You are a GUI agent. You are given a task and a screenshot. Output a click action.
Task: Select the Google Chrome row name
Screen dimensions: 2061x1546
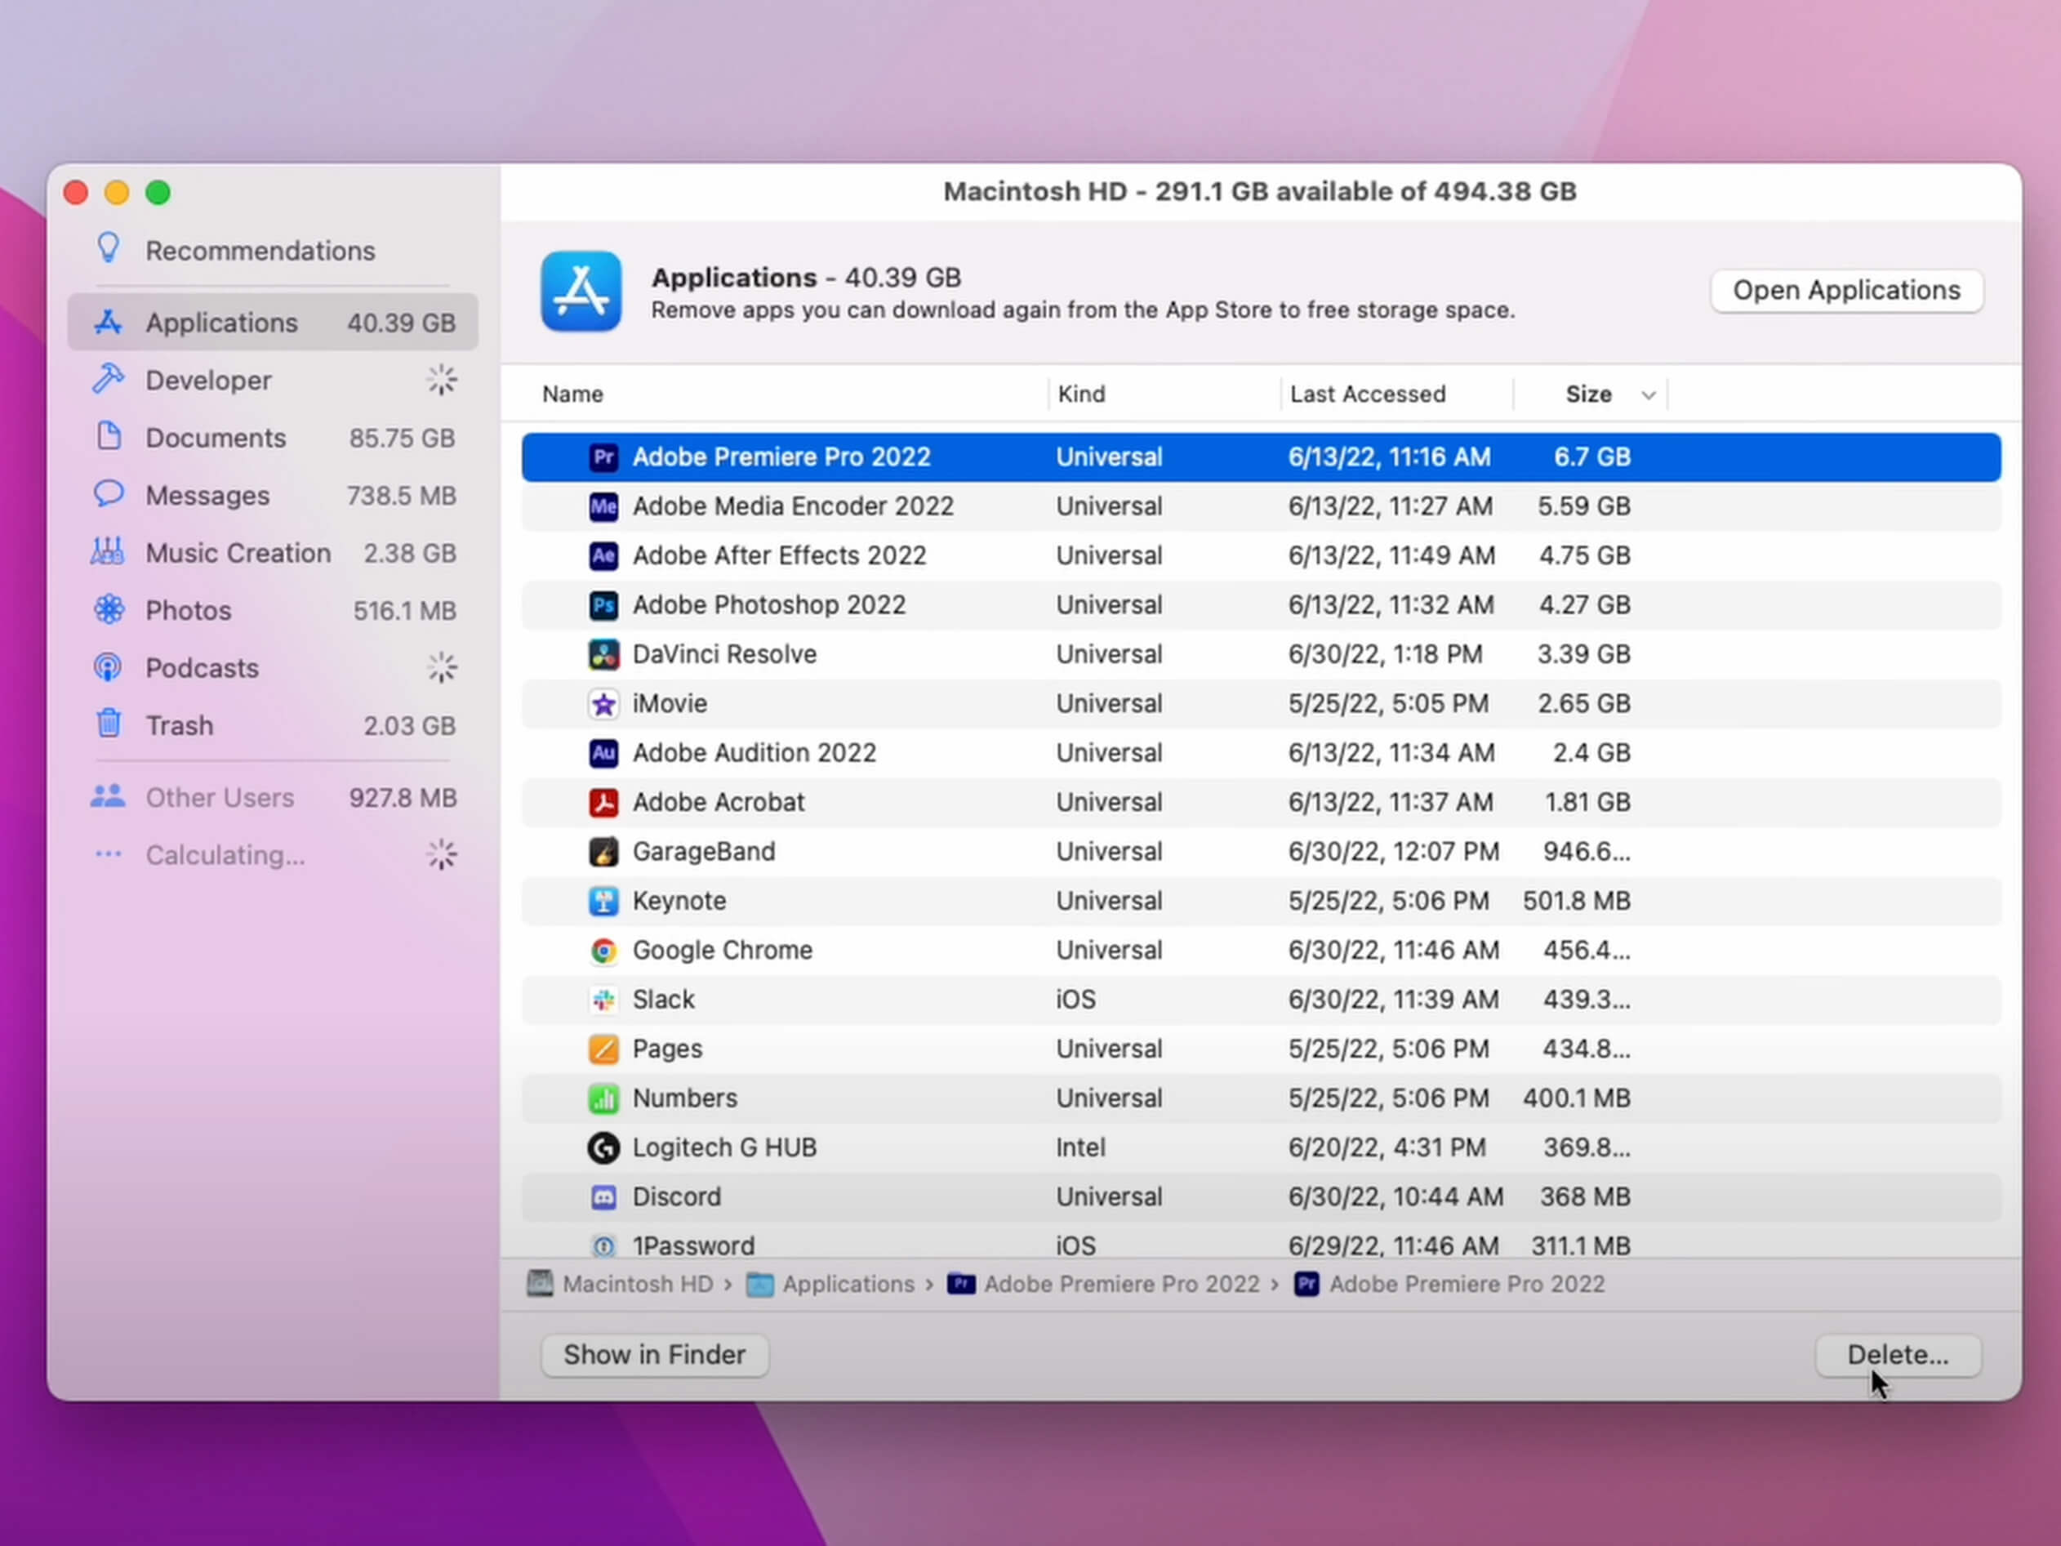point(722,951)
